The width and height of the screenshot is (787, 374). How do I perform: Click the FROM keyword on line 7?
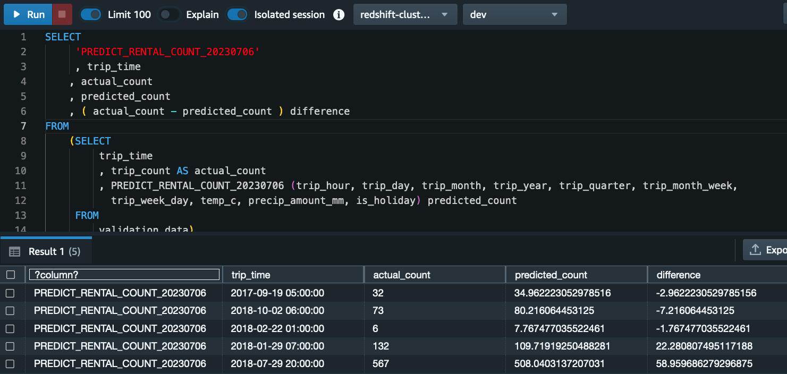pyautogui.click(x=57, y=126)
